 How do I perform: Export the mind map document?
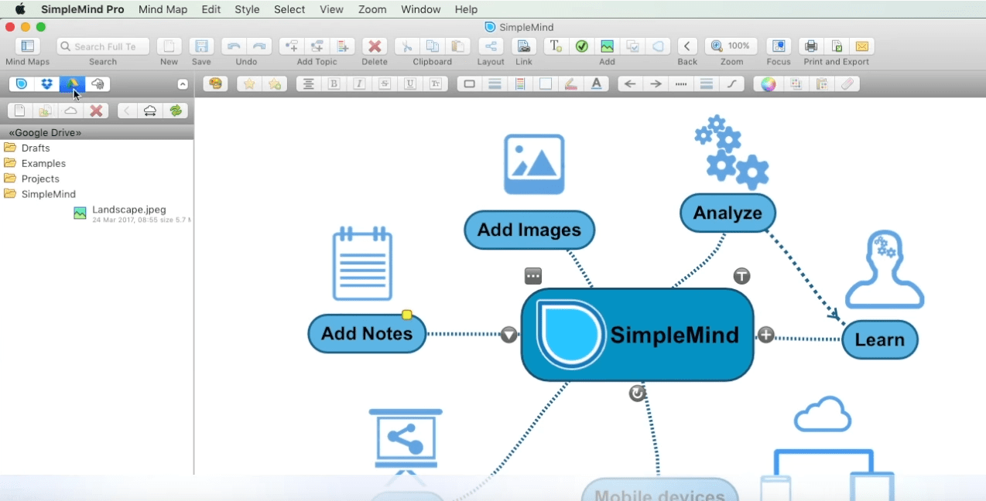[x=837, y=46]
